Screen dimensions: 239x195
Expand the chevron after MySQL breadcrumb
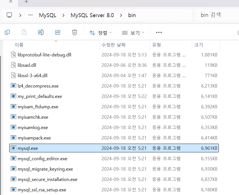(63, 15)
